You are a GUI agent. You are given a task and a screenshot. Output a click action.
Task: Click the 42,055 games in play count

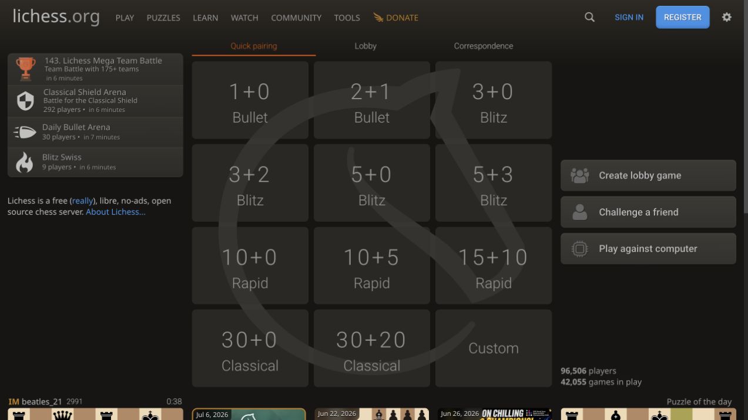click(601, 382)
